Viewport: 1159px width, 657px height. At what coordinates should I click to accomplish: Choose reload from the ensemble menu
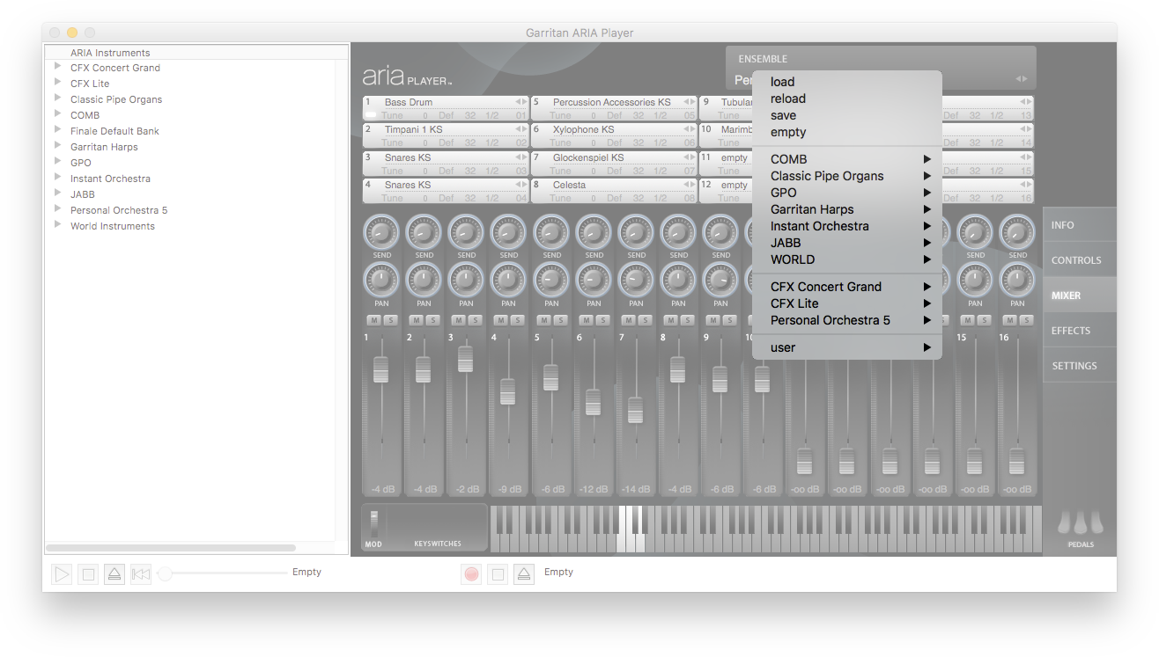847,99
